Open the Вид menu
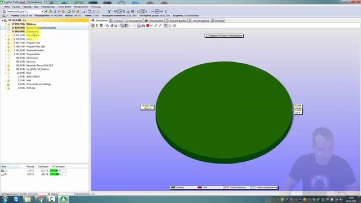Image resolution: width=361 pixels, height=203 pixels. coord(36,7)
